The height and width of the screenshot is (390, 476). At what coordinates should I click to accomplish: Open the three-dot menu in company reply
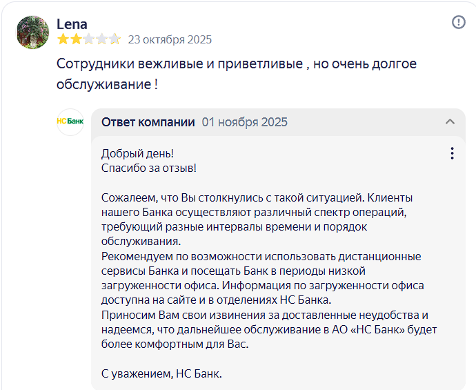[x=452, y=153]
